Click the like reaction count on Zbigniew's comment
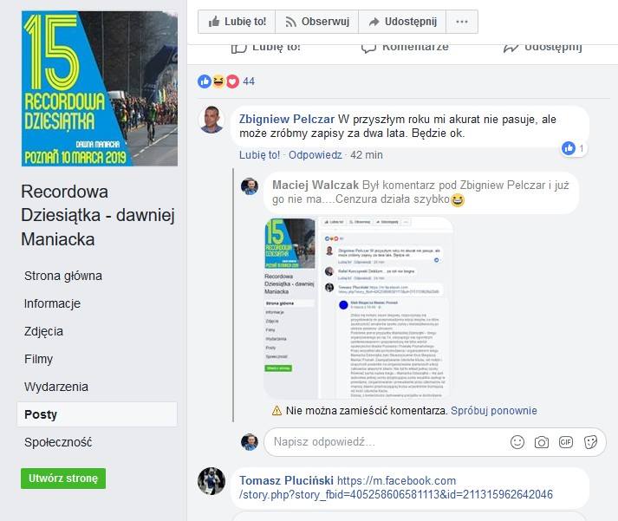This screenshot has width=618, height=521. click(574, 148)
